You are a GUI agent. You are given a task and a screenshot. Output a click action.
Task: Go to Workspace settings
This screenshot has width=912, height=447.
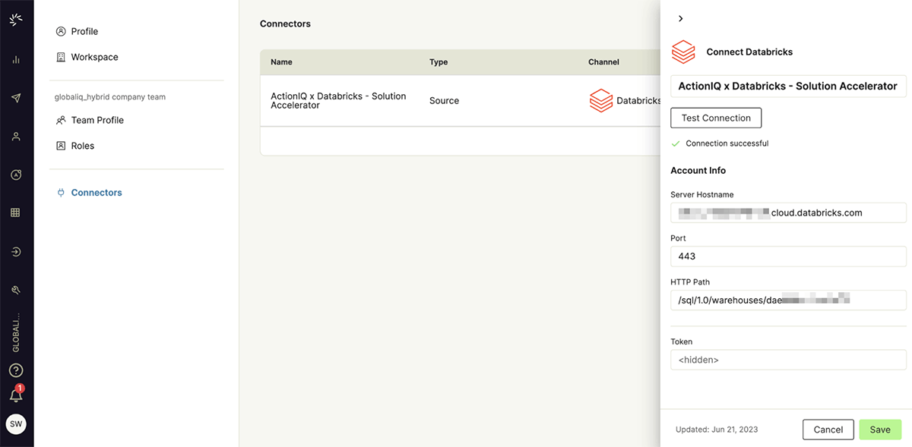tap(94, 57)
